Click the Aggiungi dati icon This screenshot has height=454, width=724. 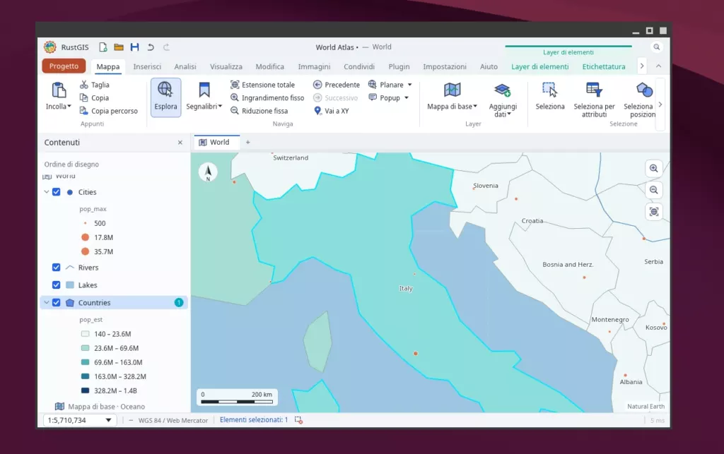pyautogui.click(x=503, y=90)
